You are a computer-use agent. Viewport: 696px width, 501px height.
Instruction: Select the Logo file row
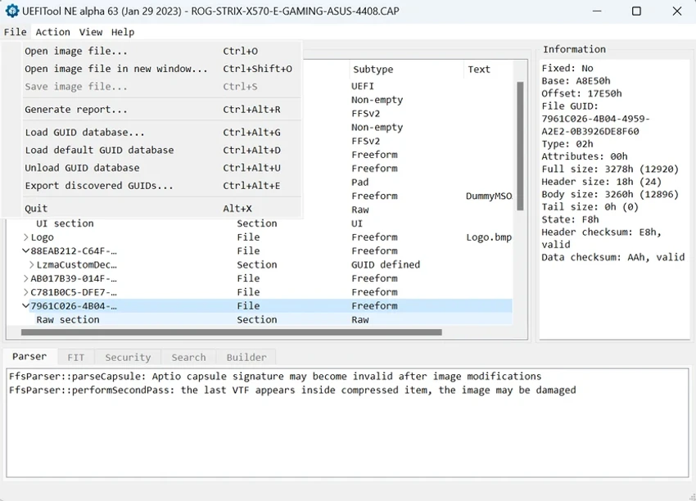coord(260,237)
